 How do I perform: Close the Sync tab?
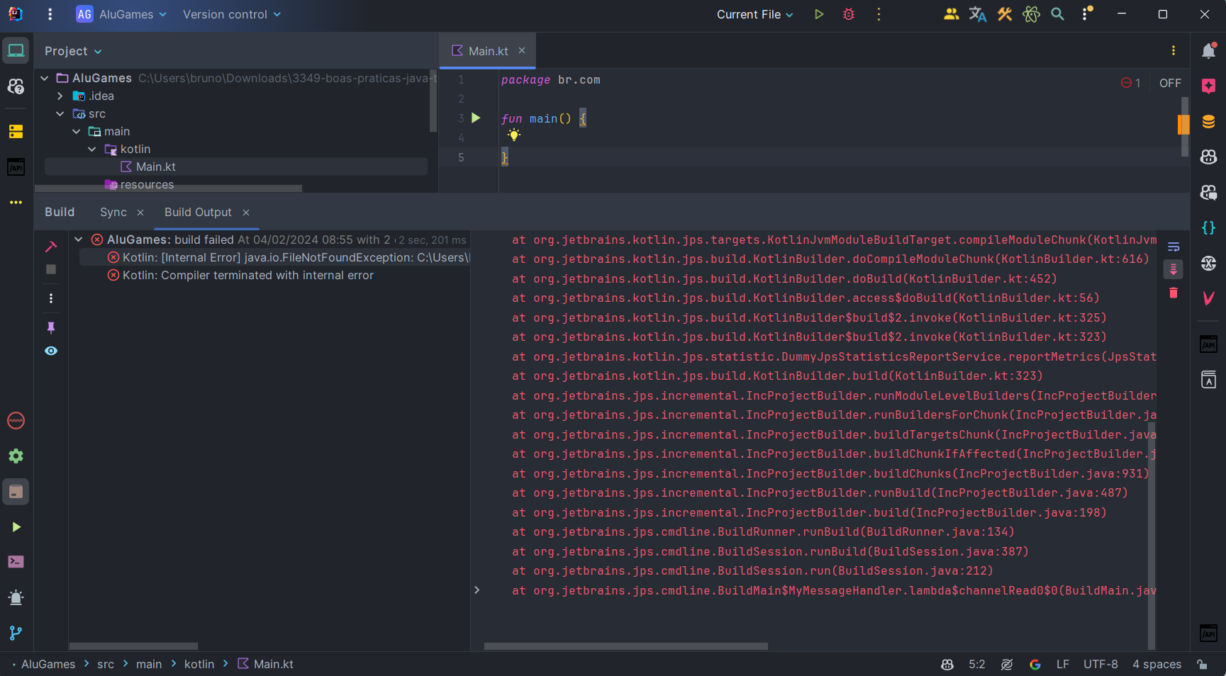[x=140, y=213]
